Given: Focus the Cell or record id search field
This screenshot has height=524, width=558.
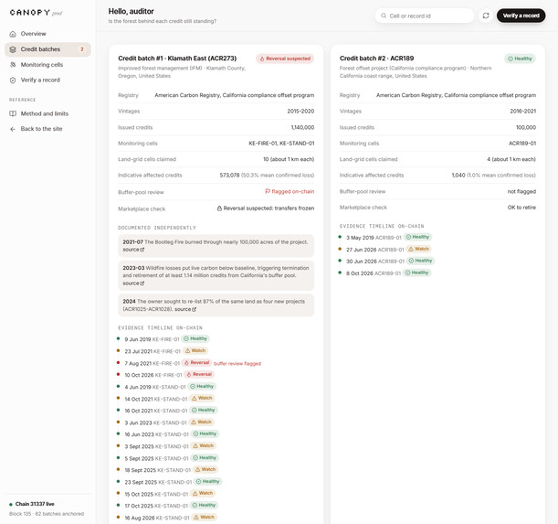Looking at the screenshot, I should pyautogui.click(x=424, y=16).
